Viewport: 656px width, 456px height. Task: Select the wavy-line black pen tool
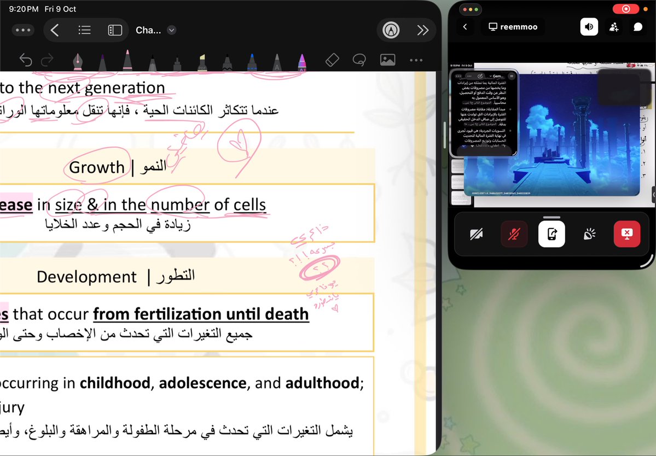[227, 62]
